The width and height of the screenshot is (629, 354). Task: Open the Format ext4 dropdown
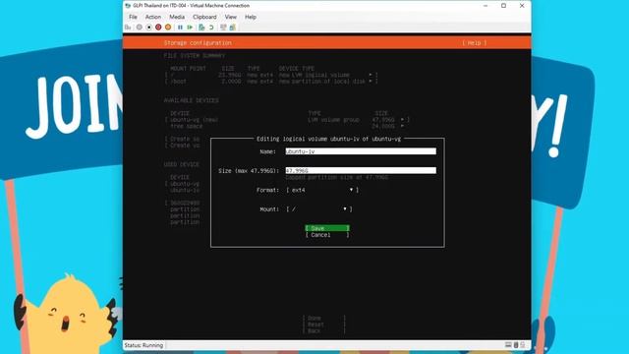coord(322,190)
